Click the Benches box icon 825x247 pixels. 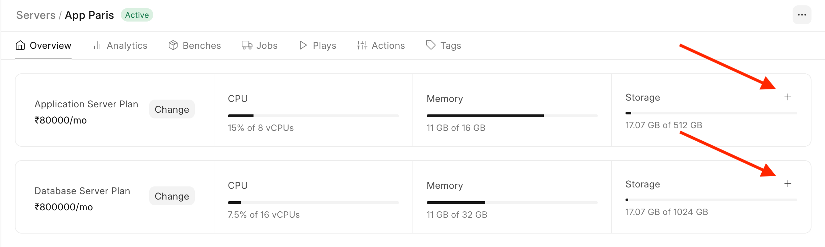tap(173, 45)
